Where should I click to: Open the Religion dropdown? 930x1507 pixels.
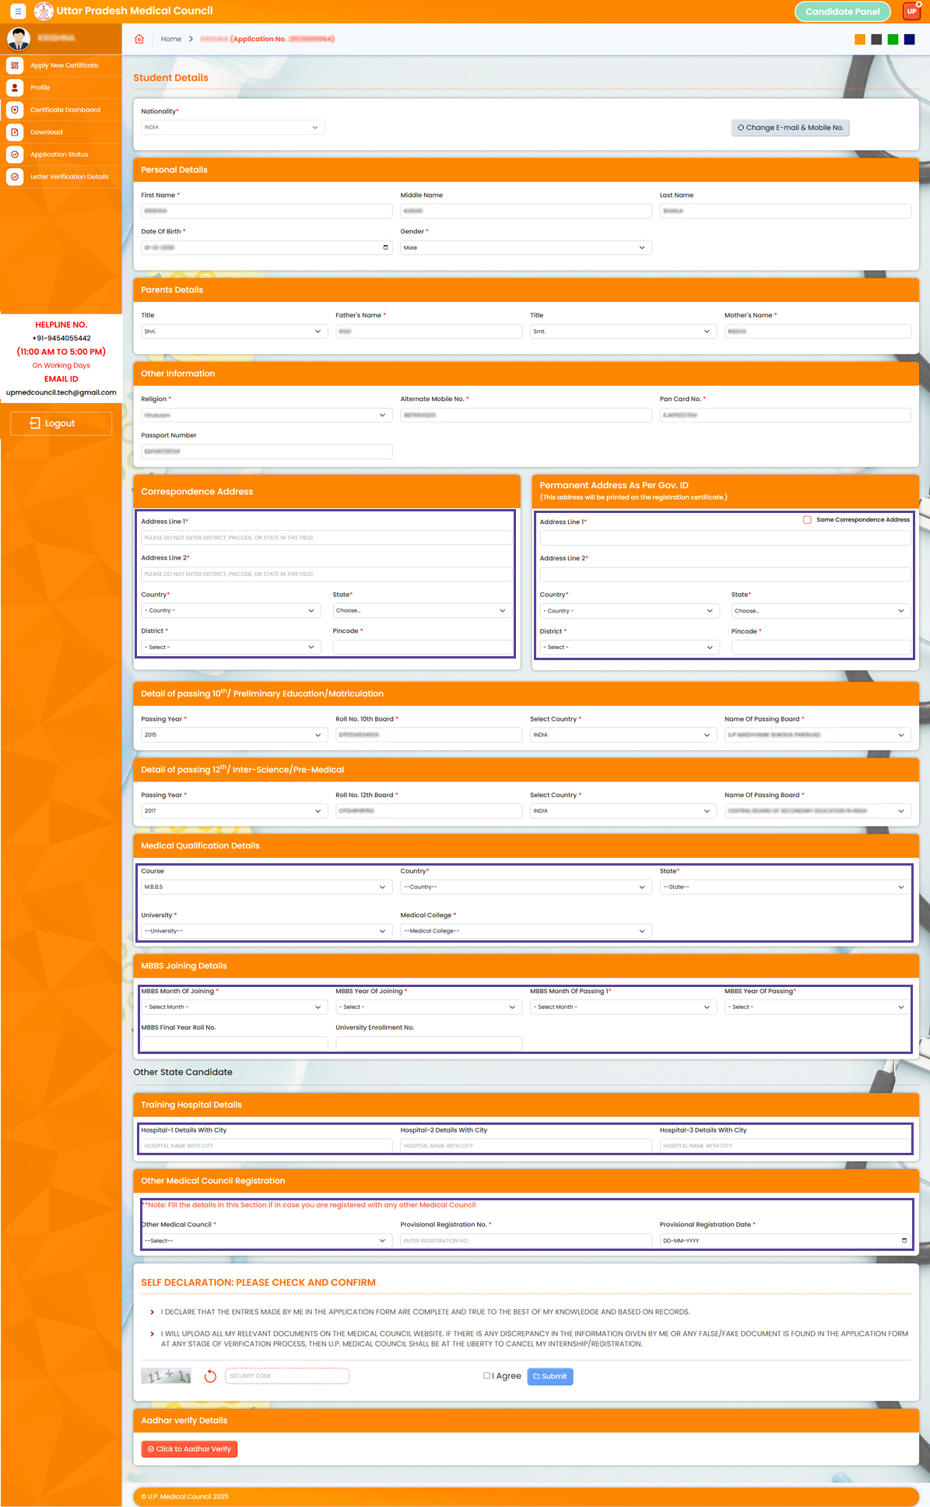[x=265, y=416]
